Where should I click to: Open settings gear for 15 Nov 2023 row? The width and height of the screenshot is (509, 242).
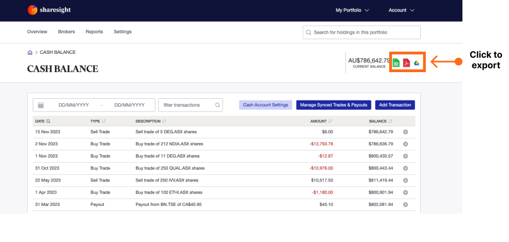tap(405, 132)
